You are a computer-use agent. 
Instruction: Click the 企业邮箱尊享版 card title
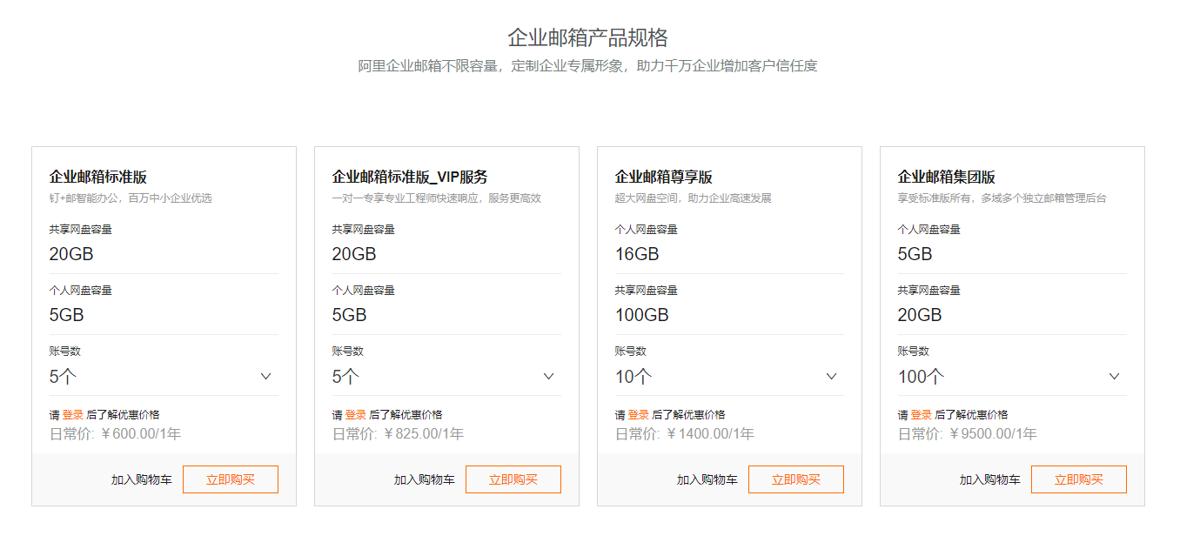[x=664, y=178]
